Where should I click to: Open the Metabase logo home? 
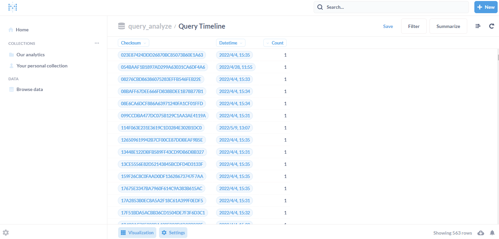(x=12, y=7)
